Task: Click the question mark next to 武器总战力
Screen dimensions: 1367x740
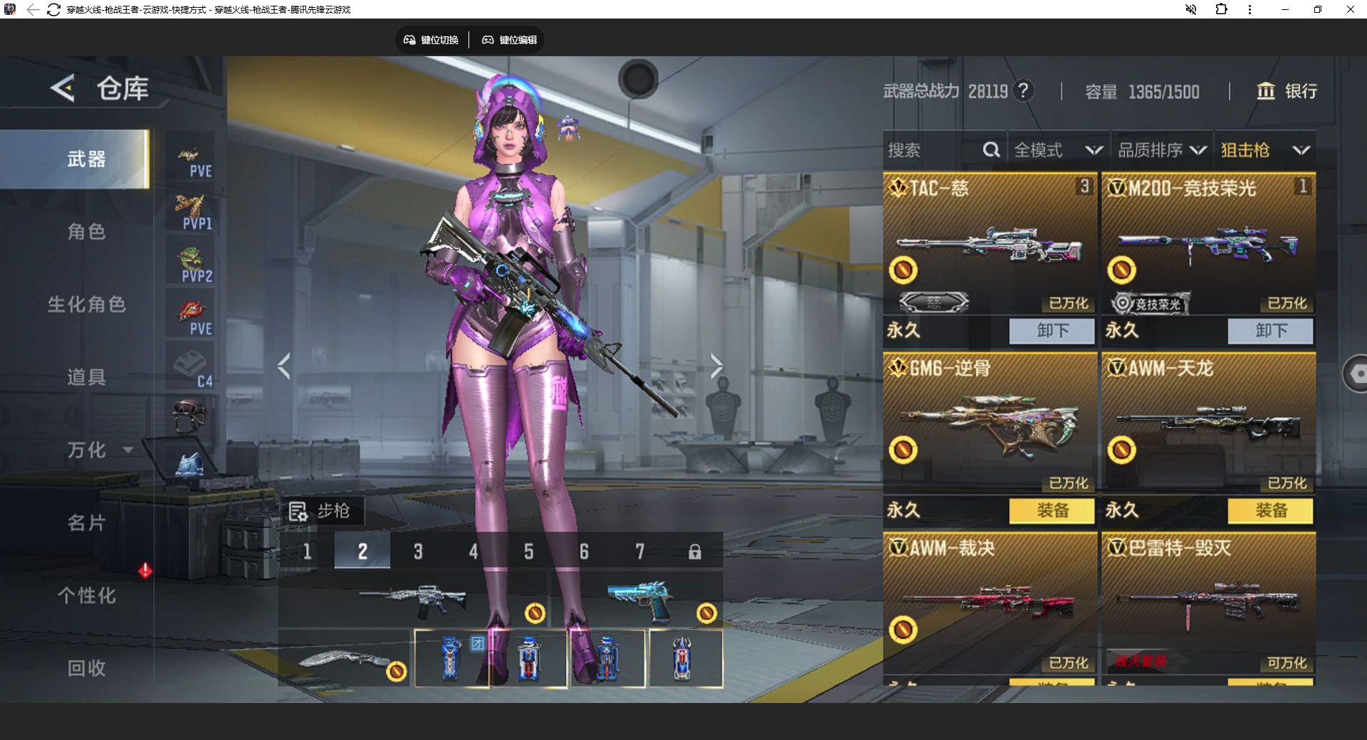Action: (1023, 91)
